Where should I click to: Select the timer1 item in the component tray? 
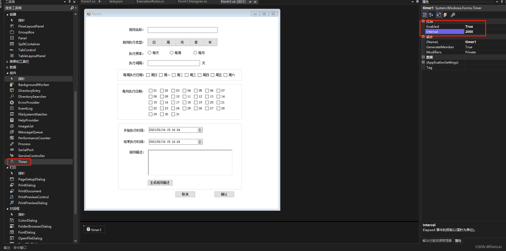click(94, 229)
